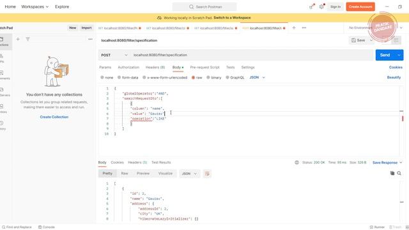Open the response Visualize view
This screenshot has height=230, width=409.
click(x=166, y=173)
